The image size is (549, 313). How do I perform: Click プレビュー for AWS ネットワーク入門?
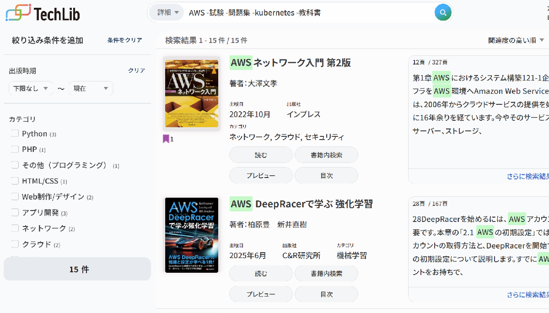(261, 175)
